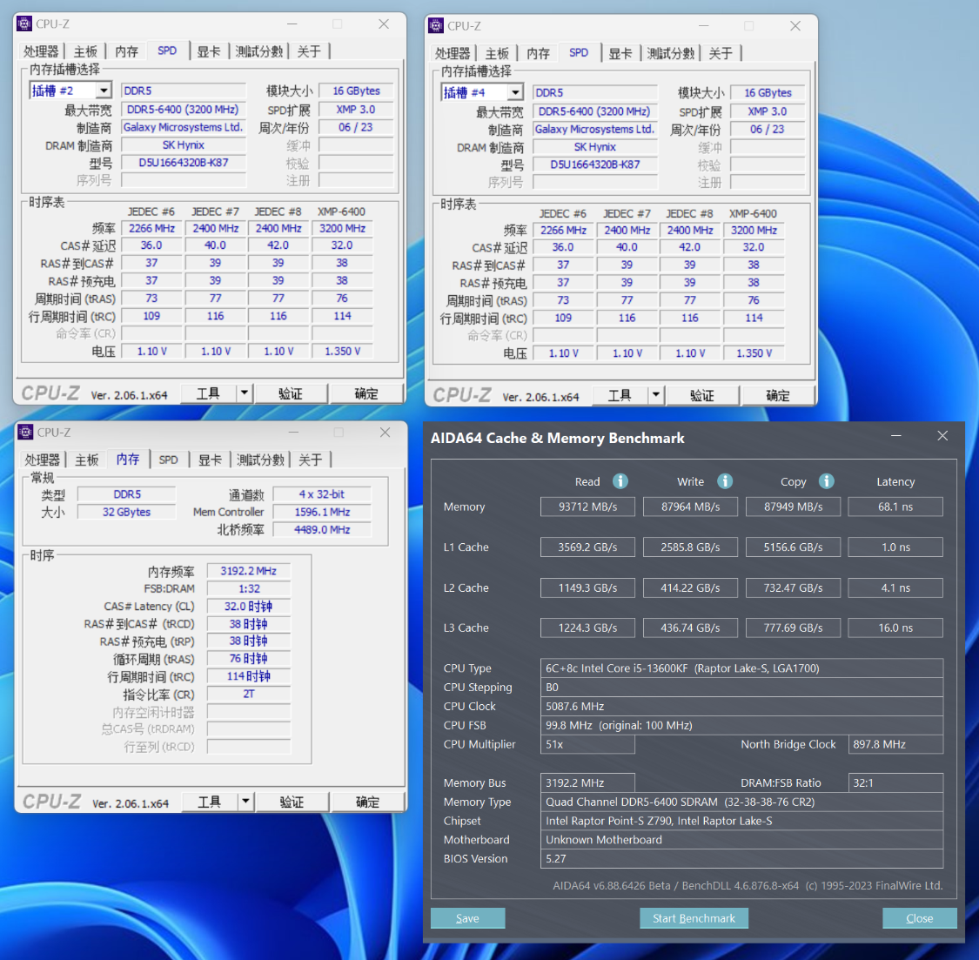Click 型号 field D5U1664320B-K87 in slot #2 window

click(184, 163)
